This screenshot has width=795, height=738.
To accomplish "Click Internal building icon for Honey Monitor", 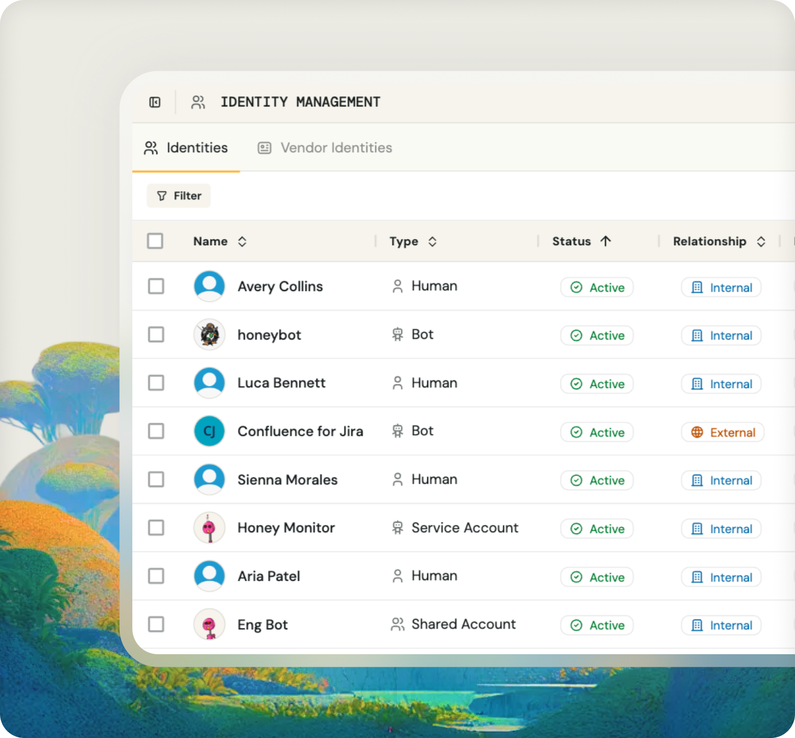I will point(697,529).
